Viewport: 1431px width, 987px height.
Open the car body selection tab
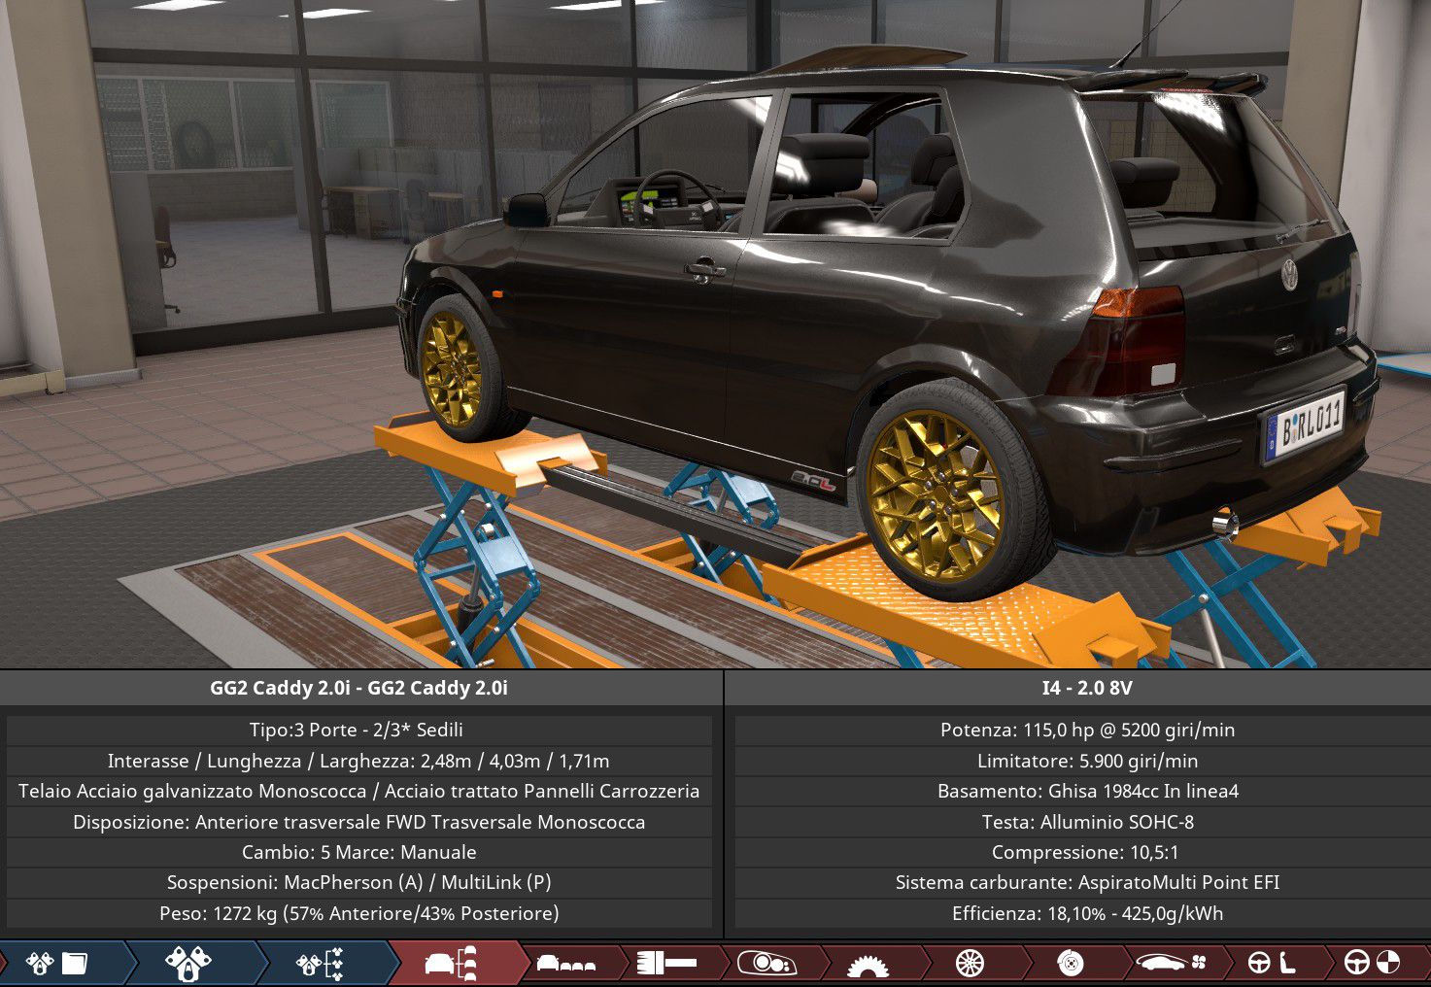(566, 963)
